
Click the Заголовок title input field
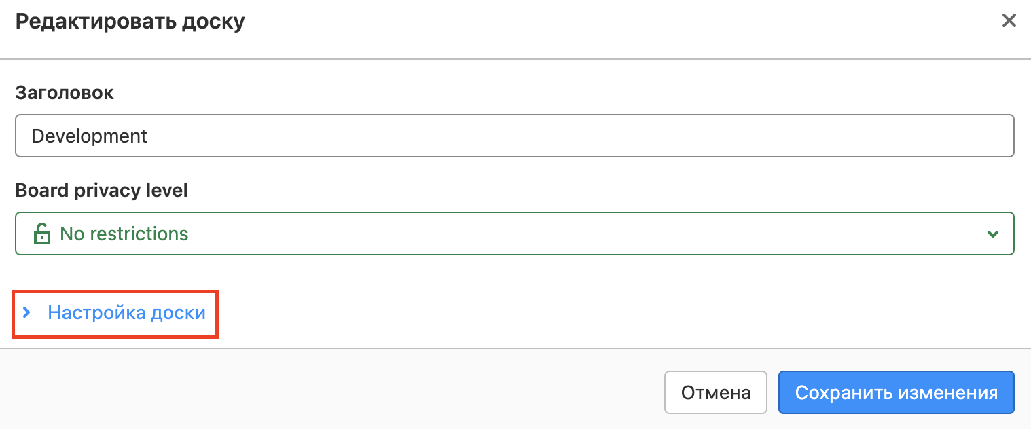[x=514, y=136]
